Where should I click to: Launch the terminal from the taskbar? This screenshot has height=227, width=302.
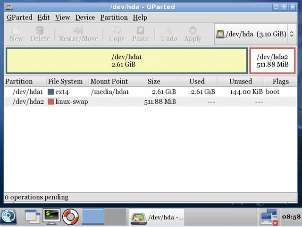[51, 217]
